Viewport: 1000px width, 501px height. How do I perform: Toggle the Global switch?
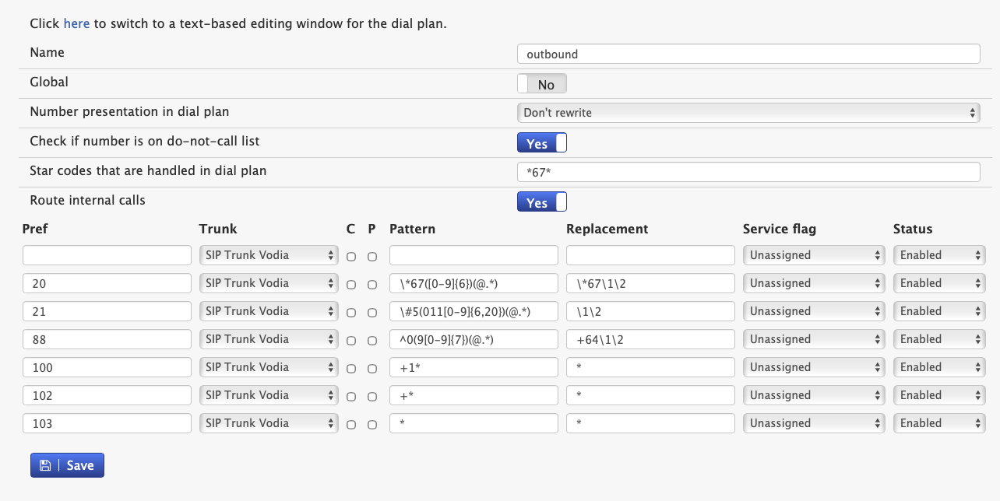pos(542,84)
